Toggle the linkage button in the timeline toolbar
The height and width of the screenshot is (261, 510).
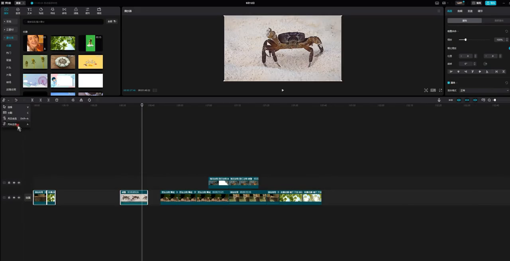(475, 100)
